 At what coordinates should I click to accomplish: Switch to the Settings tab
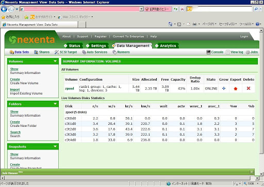point(97,46)
